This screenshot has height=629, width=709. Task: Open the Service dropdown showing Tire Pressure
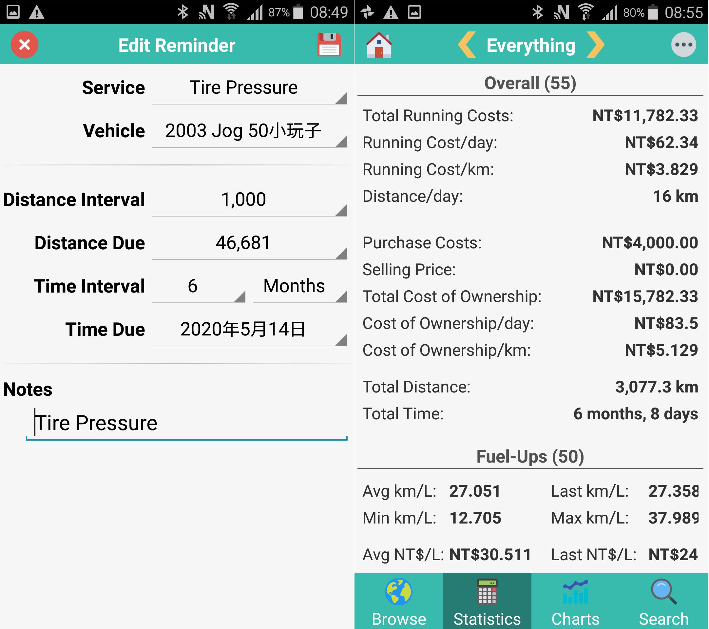[x=249, y=88]
